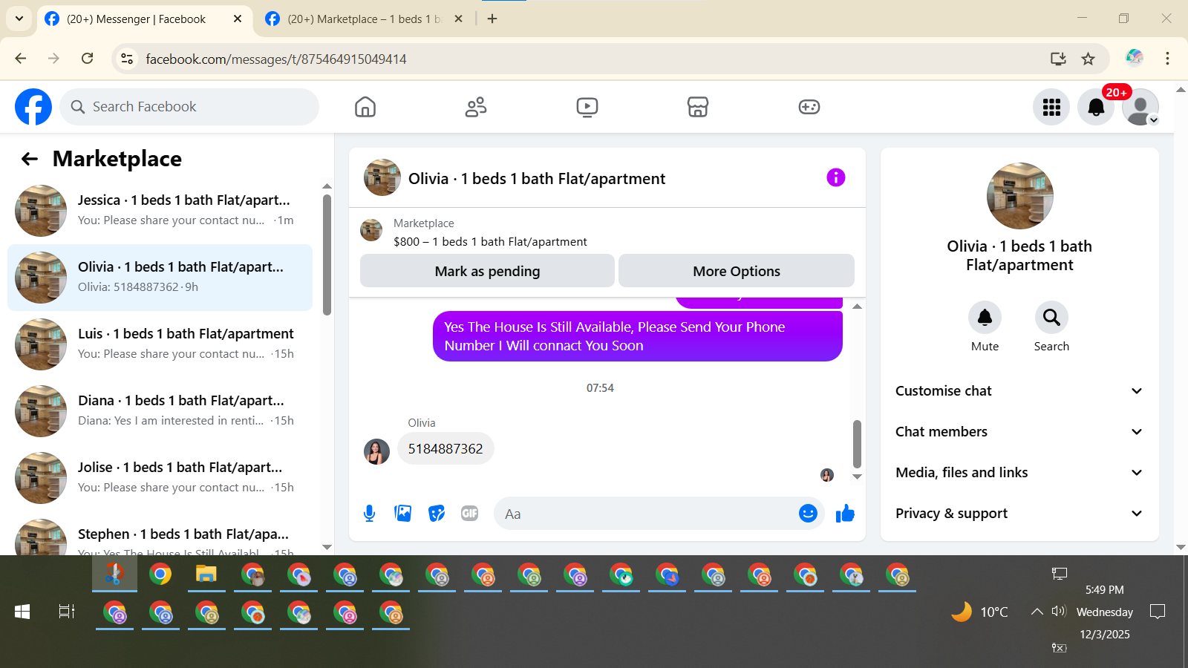Open Windows Start menu
The height and width of the screenshot is (668, 1188).
point(22,612)
